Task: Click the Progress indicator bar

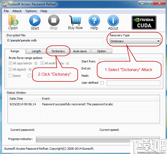Action: [98, 139]
